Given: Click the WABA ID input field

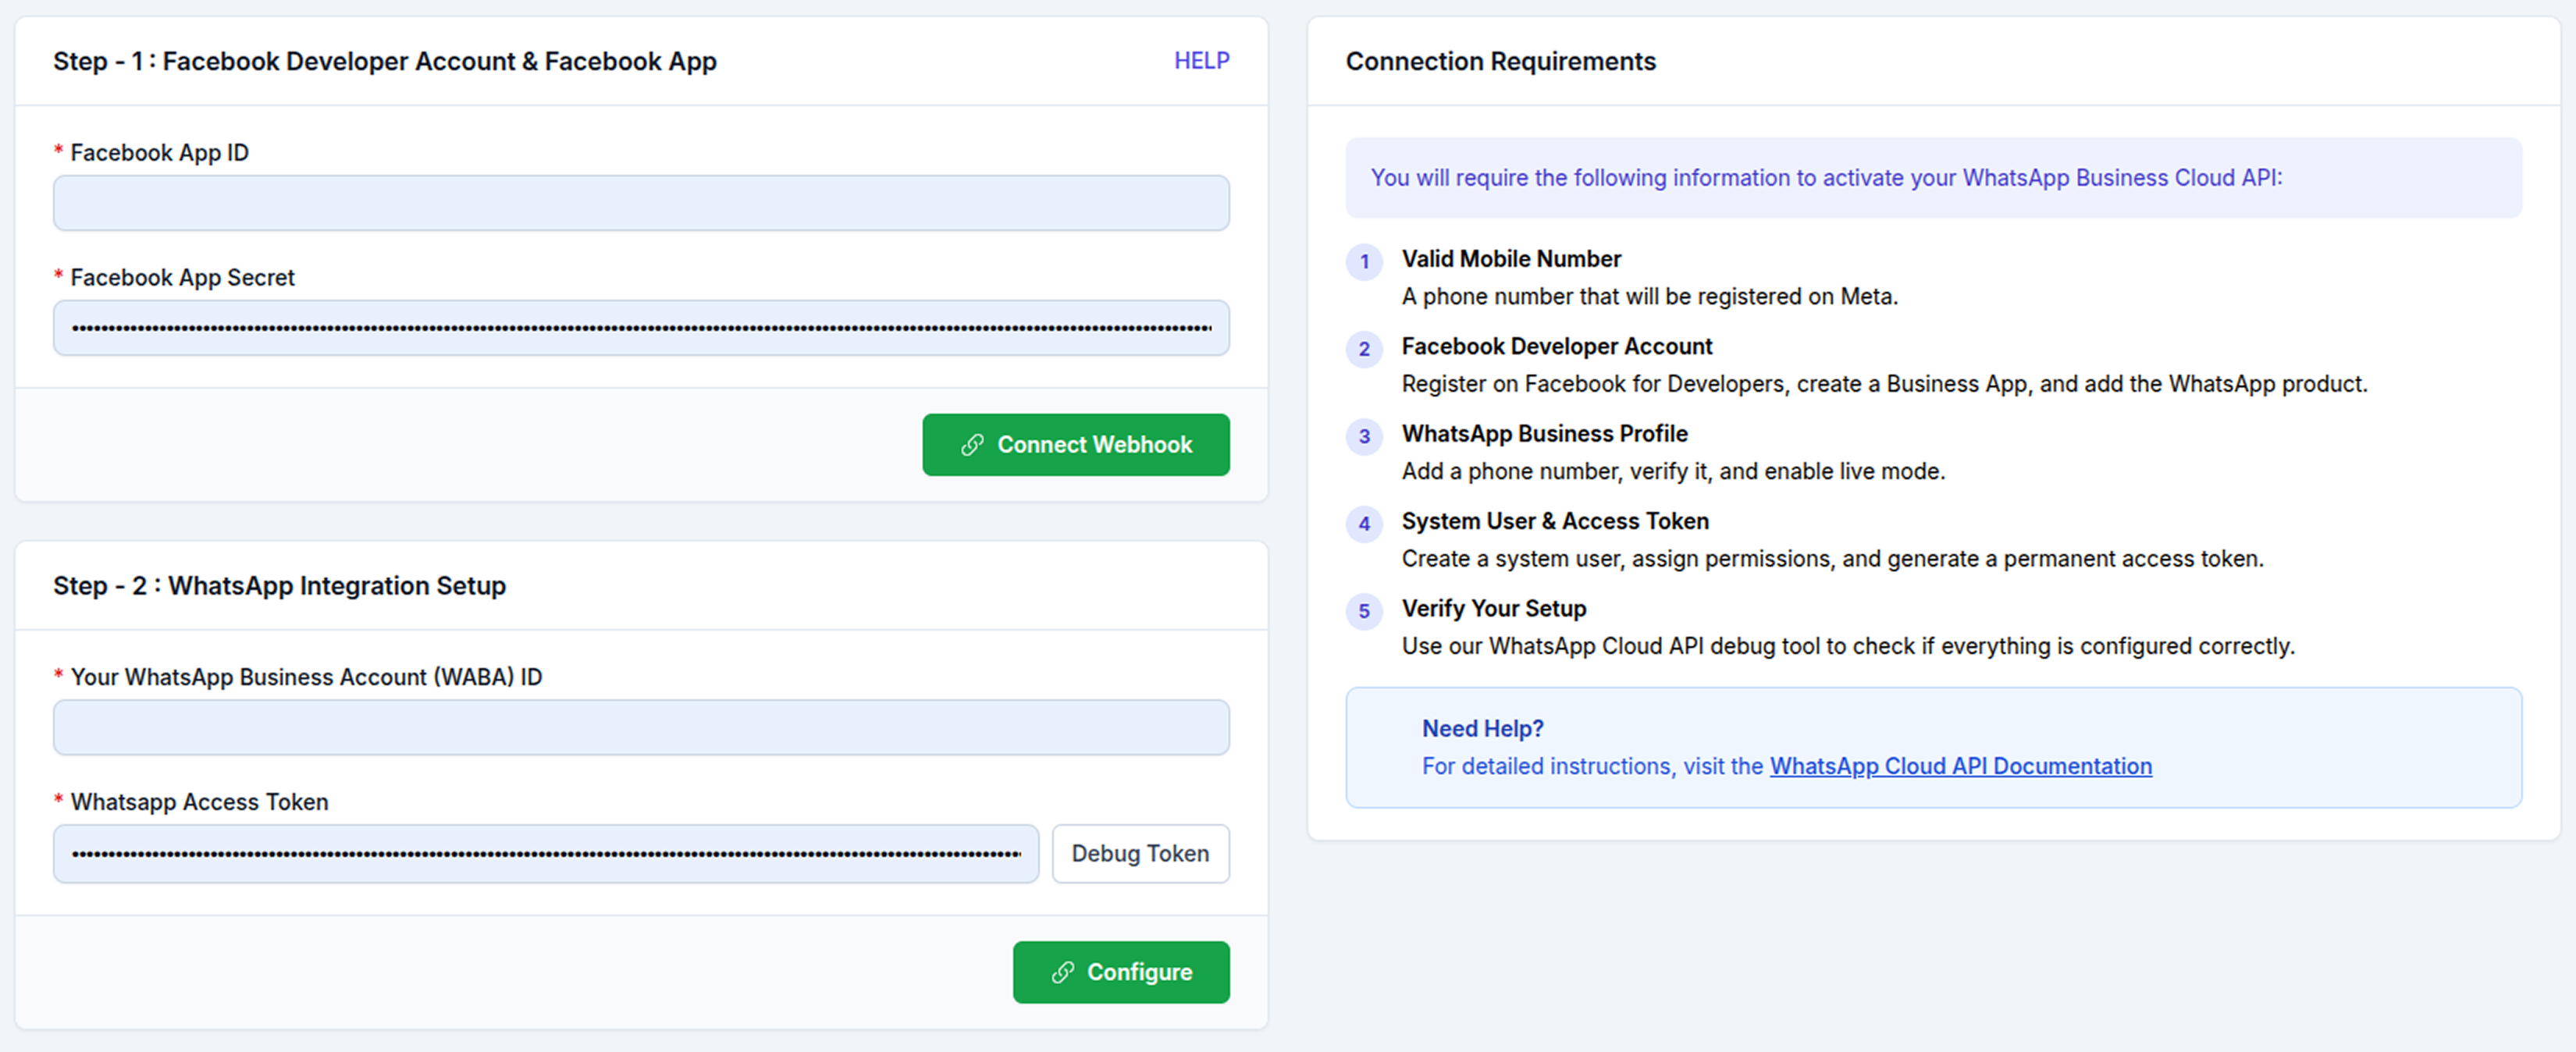Looking at the screenshot, I should coord(641,728).
